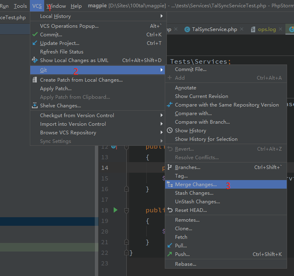Open the VCS menu
Screen dimensions: 294x276
pyautogui.click(x=37, y=6)
